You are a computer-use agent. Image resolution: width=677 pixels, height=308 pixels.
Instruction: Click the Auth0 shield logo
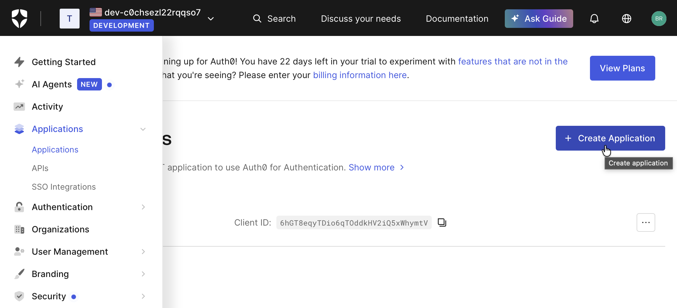tap(19, 18)
